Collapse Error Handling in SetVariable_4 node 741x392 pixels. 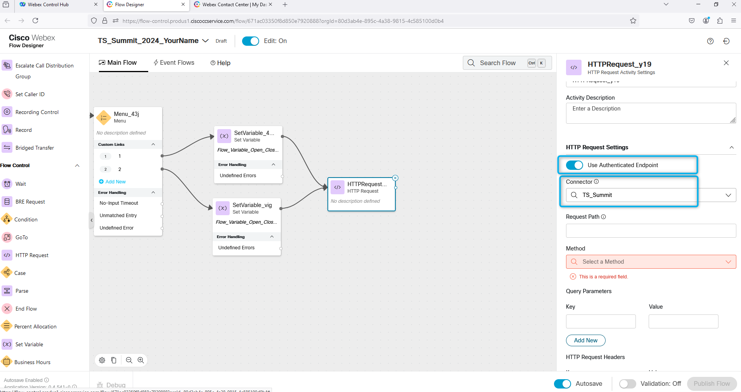[274, 164]
